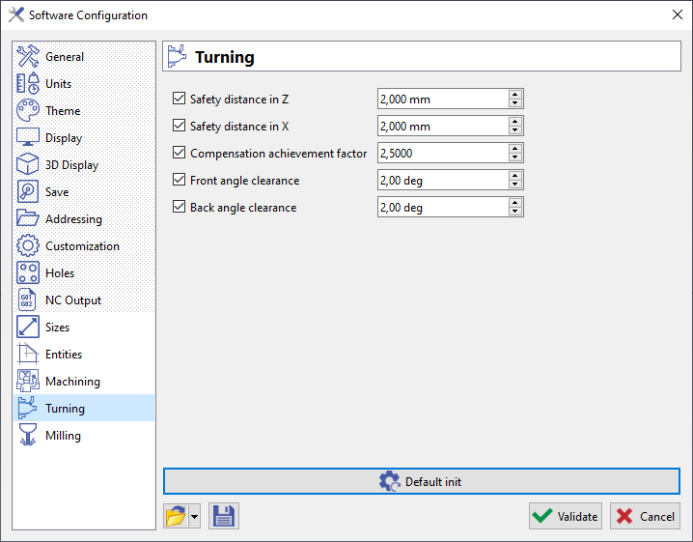The image size is (693, 542).
Task: Click the General wrench and hammer icon
Action: coord(28,57)
